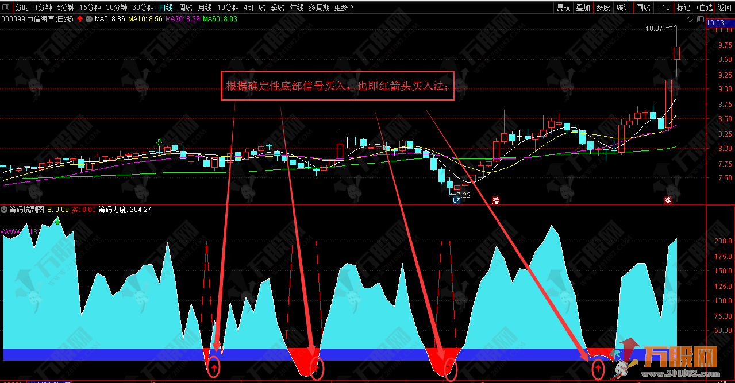Click the green down-arrow signal on main chart
Screen dimensions: 735x383
pos(159,142)
